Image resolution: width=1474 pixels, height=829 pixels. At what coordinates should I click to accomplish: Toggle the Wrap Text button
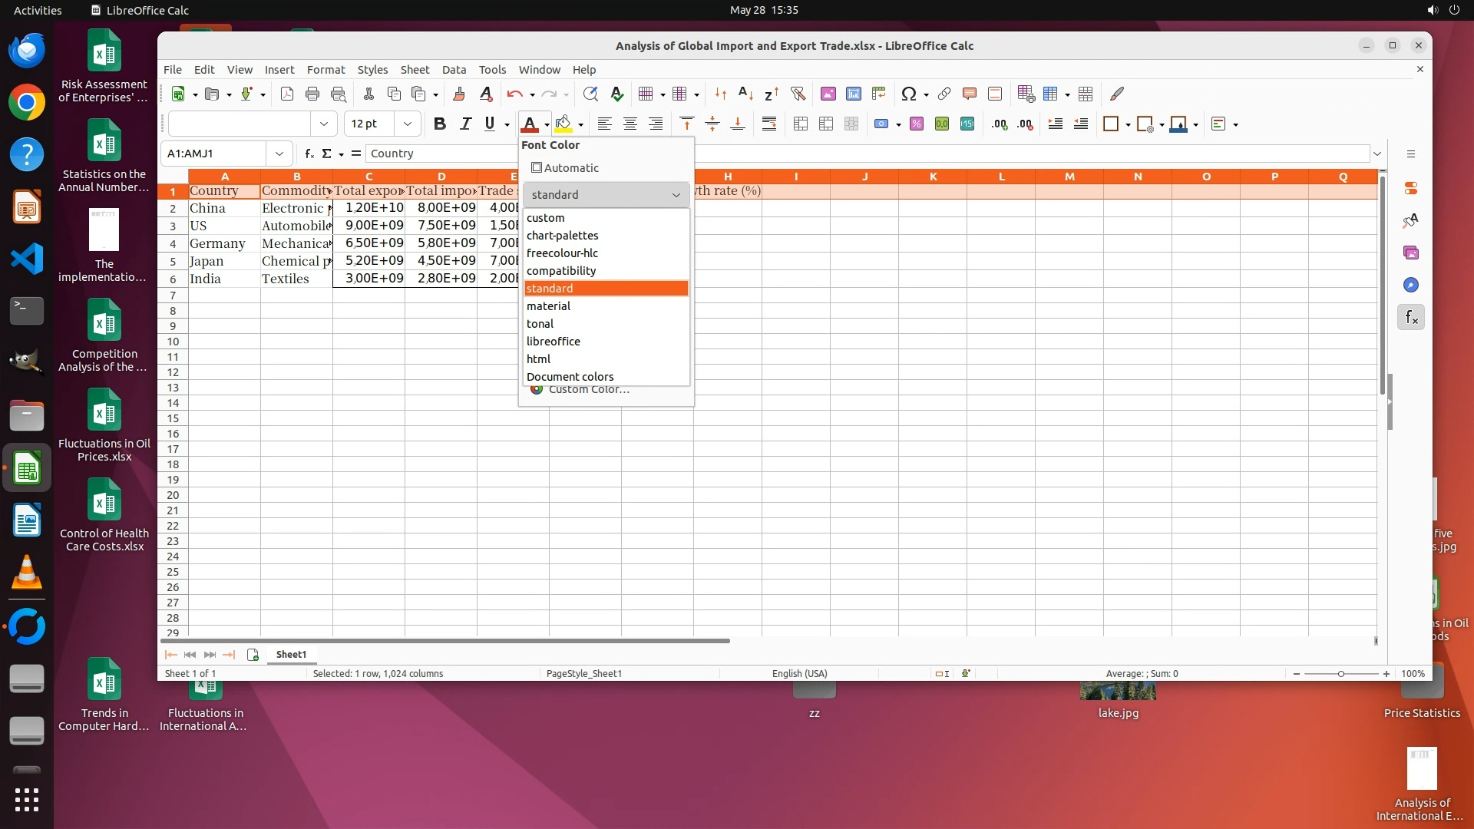coord(768,124)
